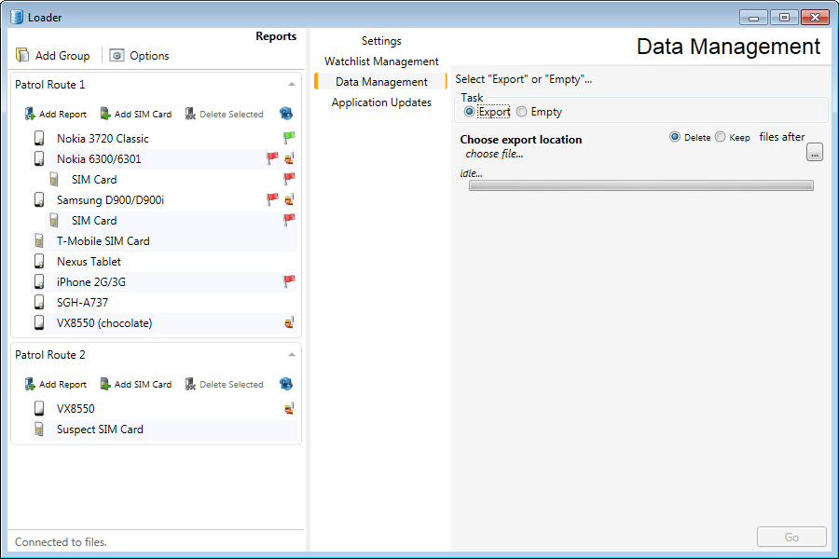This screenshot has height=559, width=839.
Task: Click the "Patrol Route 1" group title
Action: coord(49,85)
